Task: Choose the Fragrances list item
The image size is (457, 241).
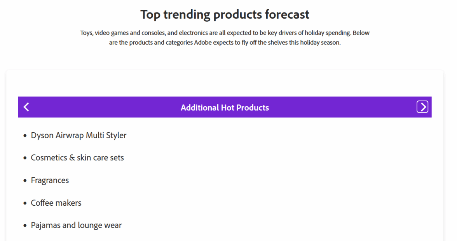Action: (x=50, y=180)
